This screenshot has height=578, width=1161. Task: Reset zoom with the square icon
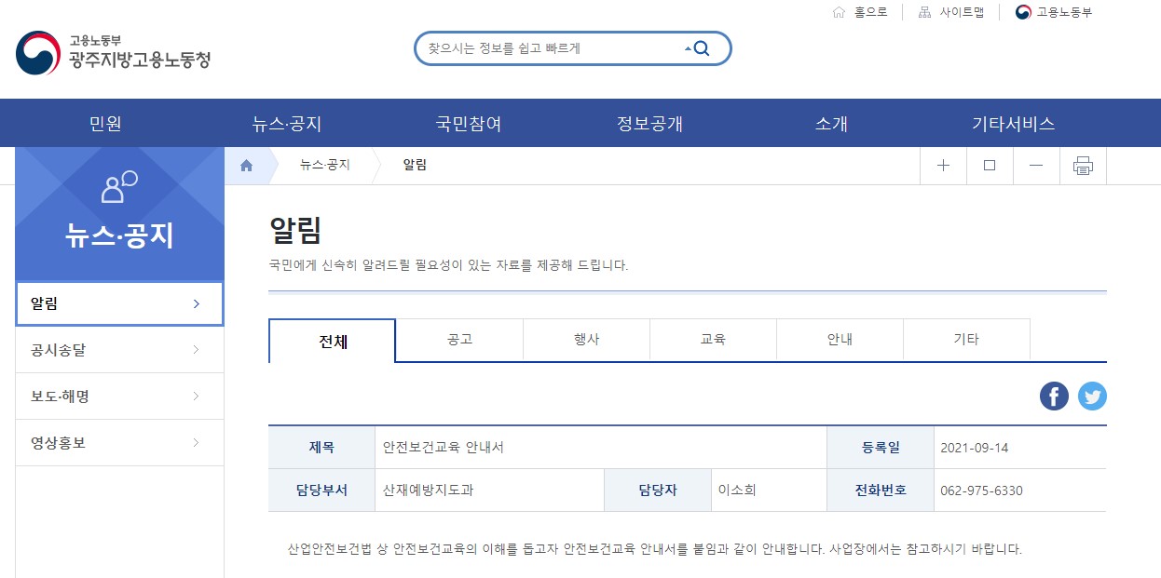(x=990, y=166)
